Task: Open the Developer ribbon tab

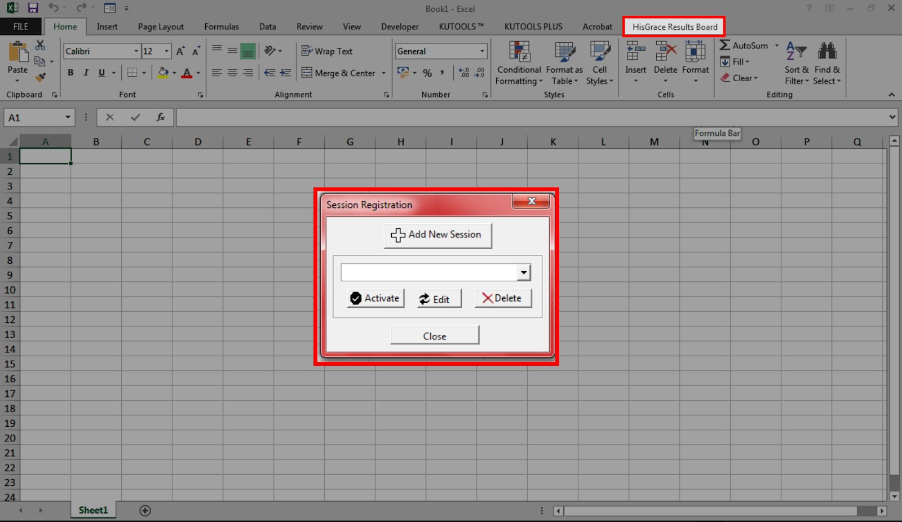Action: (x=399, y=26)
